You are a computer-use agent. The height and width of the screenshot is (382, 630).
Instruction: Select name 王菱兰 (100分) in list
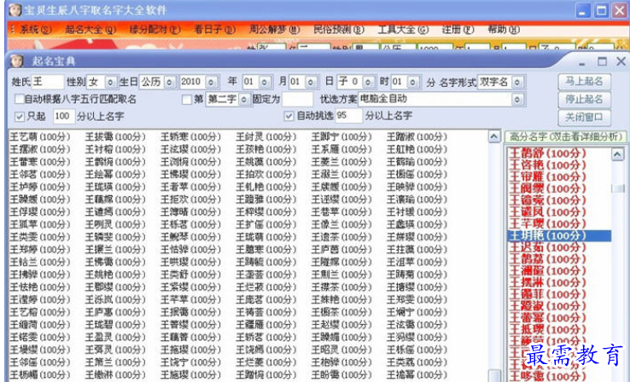click(341, 162)
